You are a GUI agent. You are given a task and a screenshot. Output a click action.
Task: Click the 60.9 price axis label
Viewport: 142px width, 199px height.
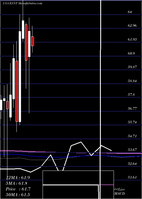tap(131, 53)
